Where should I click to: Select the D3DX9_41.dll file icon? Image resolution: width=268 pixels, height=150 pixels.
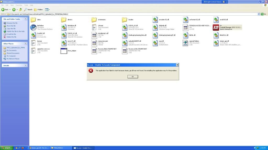coord(64,35)
